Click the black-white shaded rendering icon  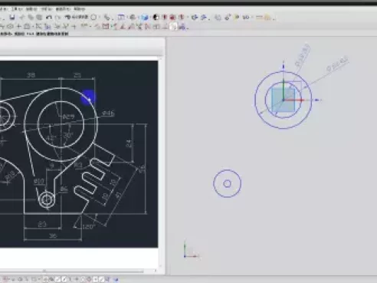click(x=156, y=18)
